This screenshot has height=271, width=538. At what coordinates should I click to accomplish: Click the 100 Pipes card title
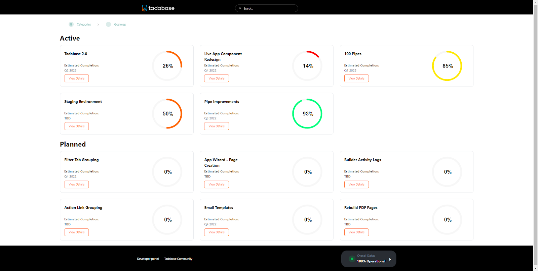point(353,54)
